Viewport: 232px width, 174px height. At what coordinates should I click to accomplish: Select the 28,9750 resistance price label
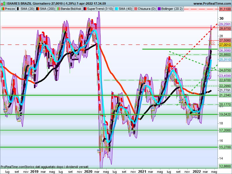(225, 28)
